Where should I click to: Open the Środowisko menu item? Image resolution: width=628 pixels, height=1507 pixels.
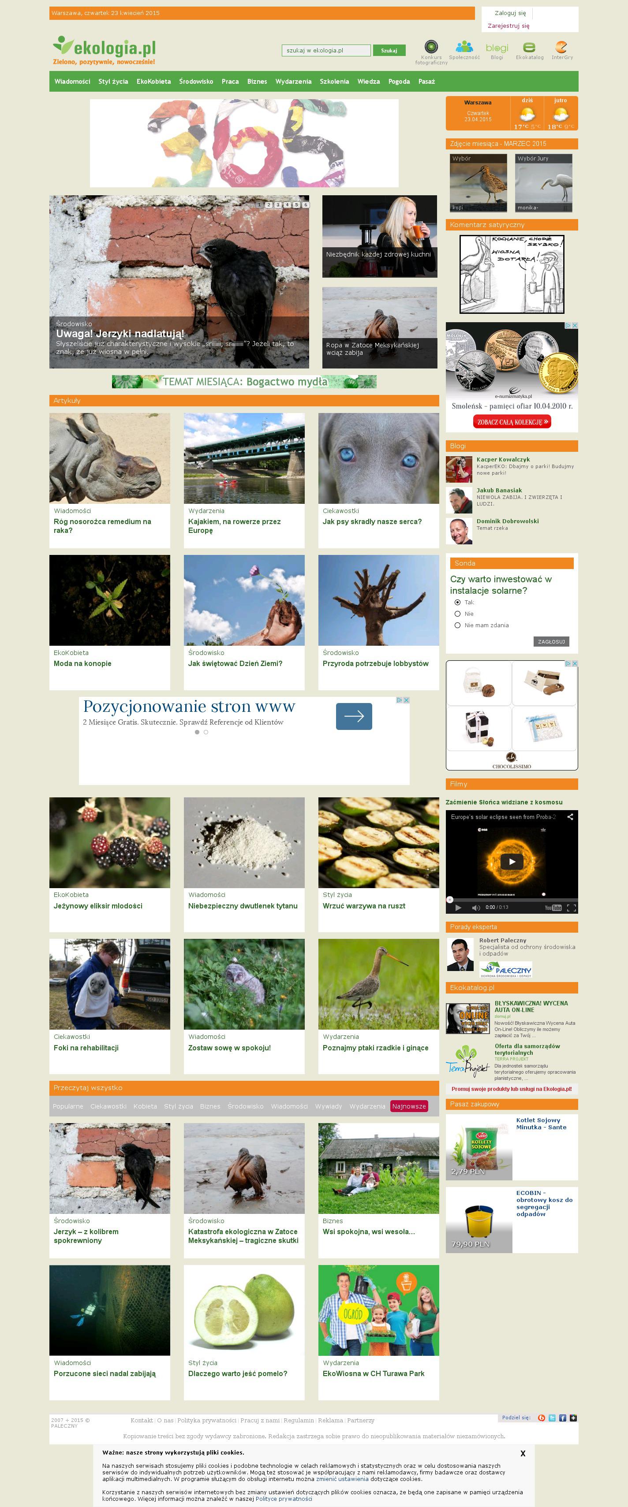pos(196,81)
